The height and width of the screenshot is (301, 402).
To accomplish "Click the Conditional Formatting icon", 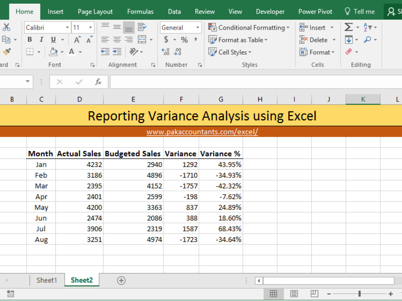I will (x=212, y=27).
